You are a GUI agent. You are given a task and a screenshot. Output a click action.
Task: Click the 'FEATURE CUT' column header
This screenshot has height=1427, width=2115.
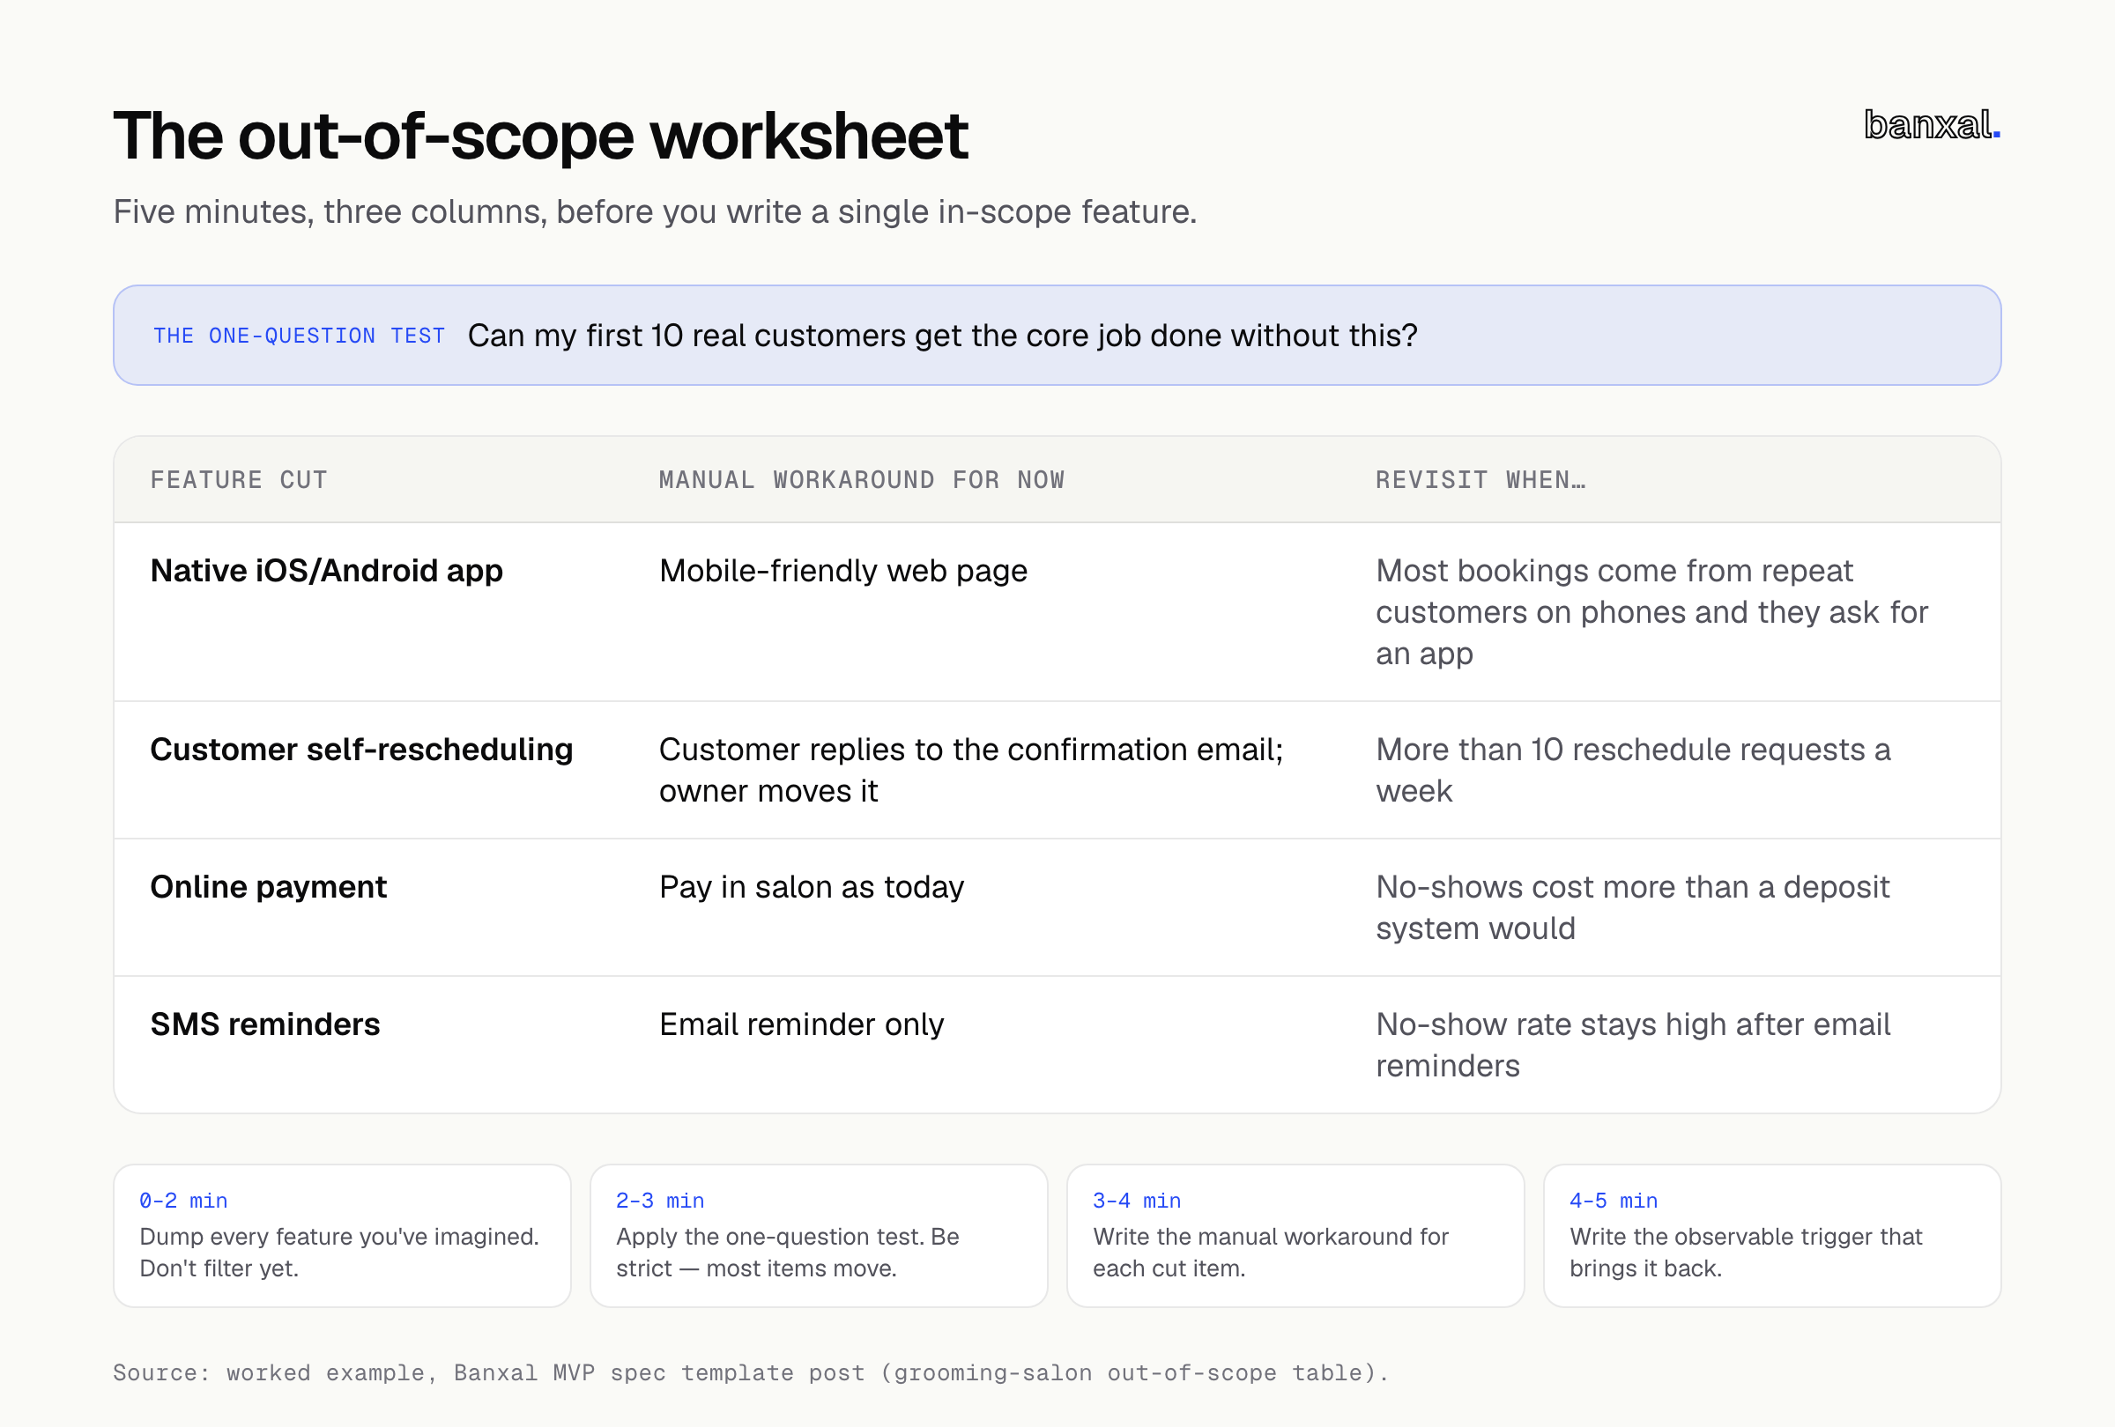(239, 479)
